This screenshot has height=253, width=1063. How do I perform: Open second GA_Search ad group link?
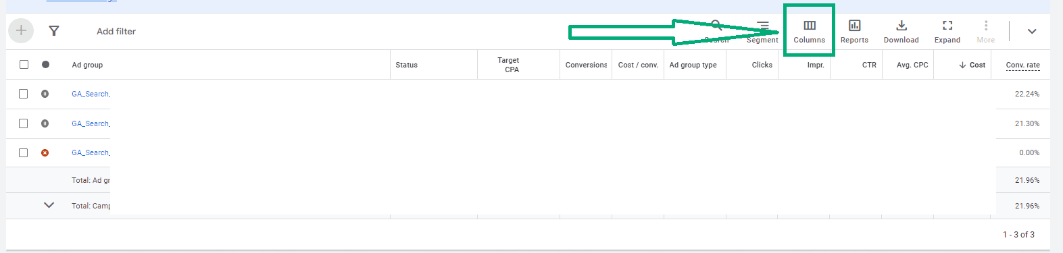click(91, 123)
